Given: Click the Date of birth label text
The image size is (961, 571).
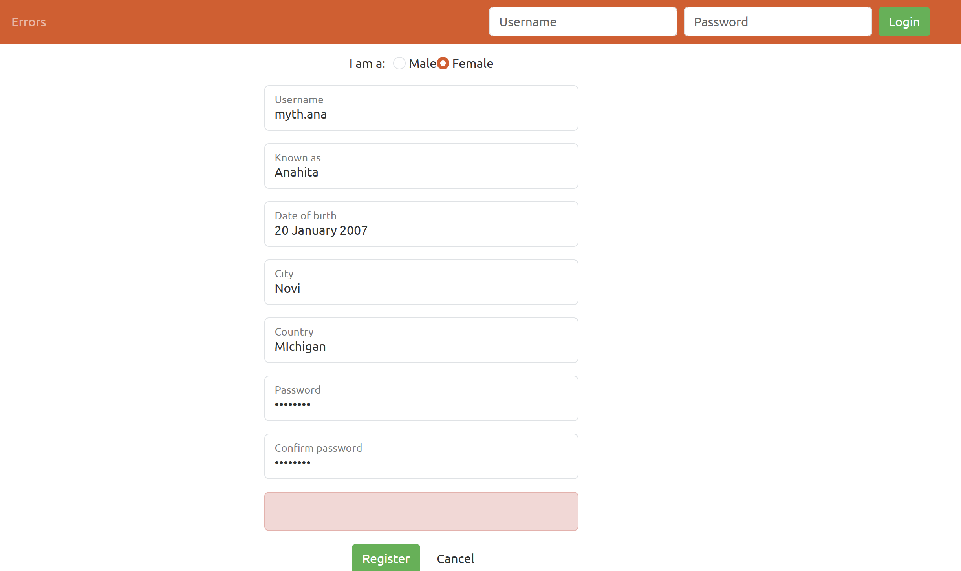Looking at the screenshot, I should tap(306, 215).
